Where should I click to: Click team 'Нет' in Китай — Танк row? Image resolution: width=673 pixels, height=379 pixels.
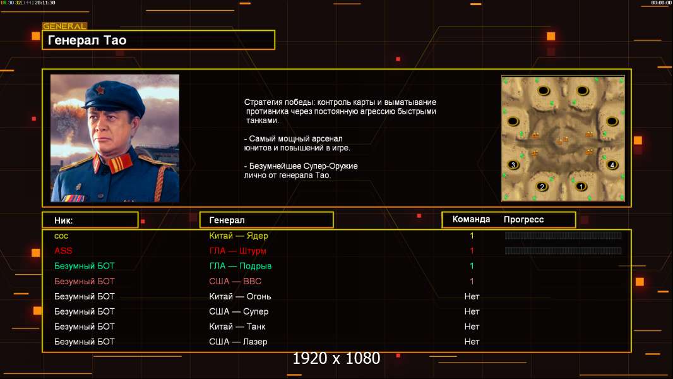coord(472,327)
